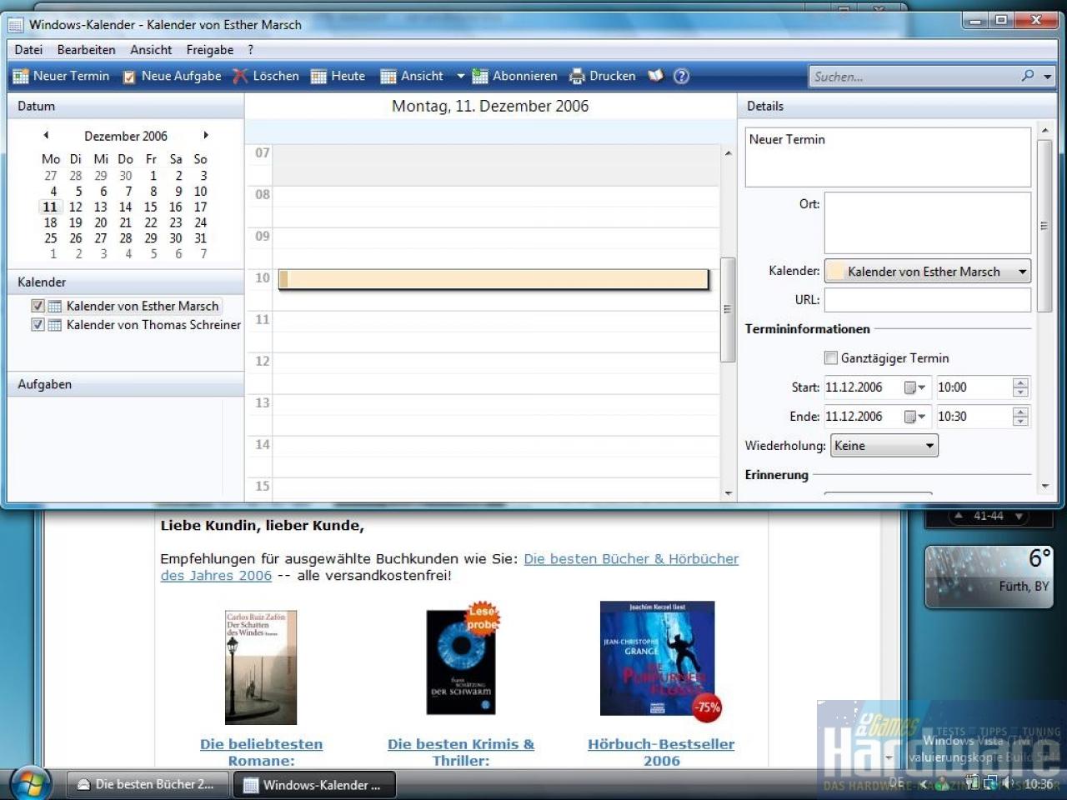Click the Ort input field
The image size is (1067, 800).
click(927, 223)
